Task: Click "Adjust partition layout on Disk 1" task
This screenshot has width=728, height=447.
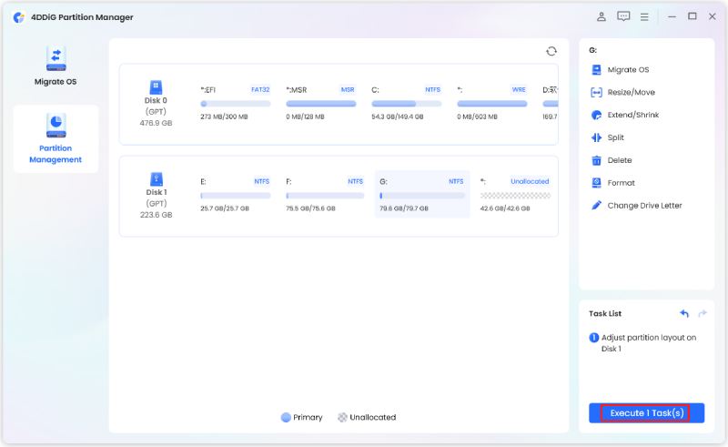Action: 649,343
